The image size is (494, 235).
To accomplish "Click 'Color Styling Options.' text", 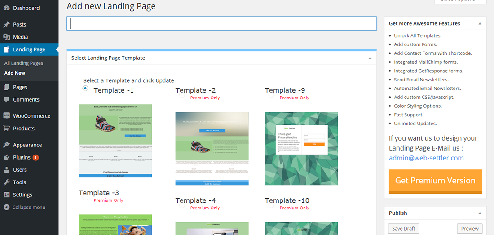I will pos(418,106).
